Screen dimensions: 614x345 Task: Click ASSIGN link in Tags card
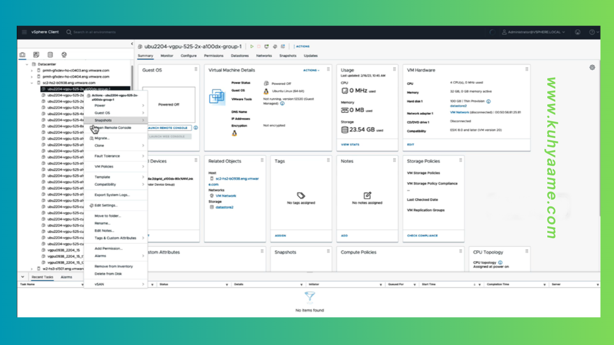tap(280, 236)
